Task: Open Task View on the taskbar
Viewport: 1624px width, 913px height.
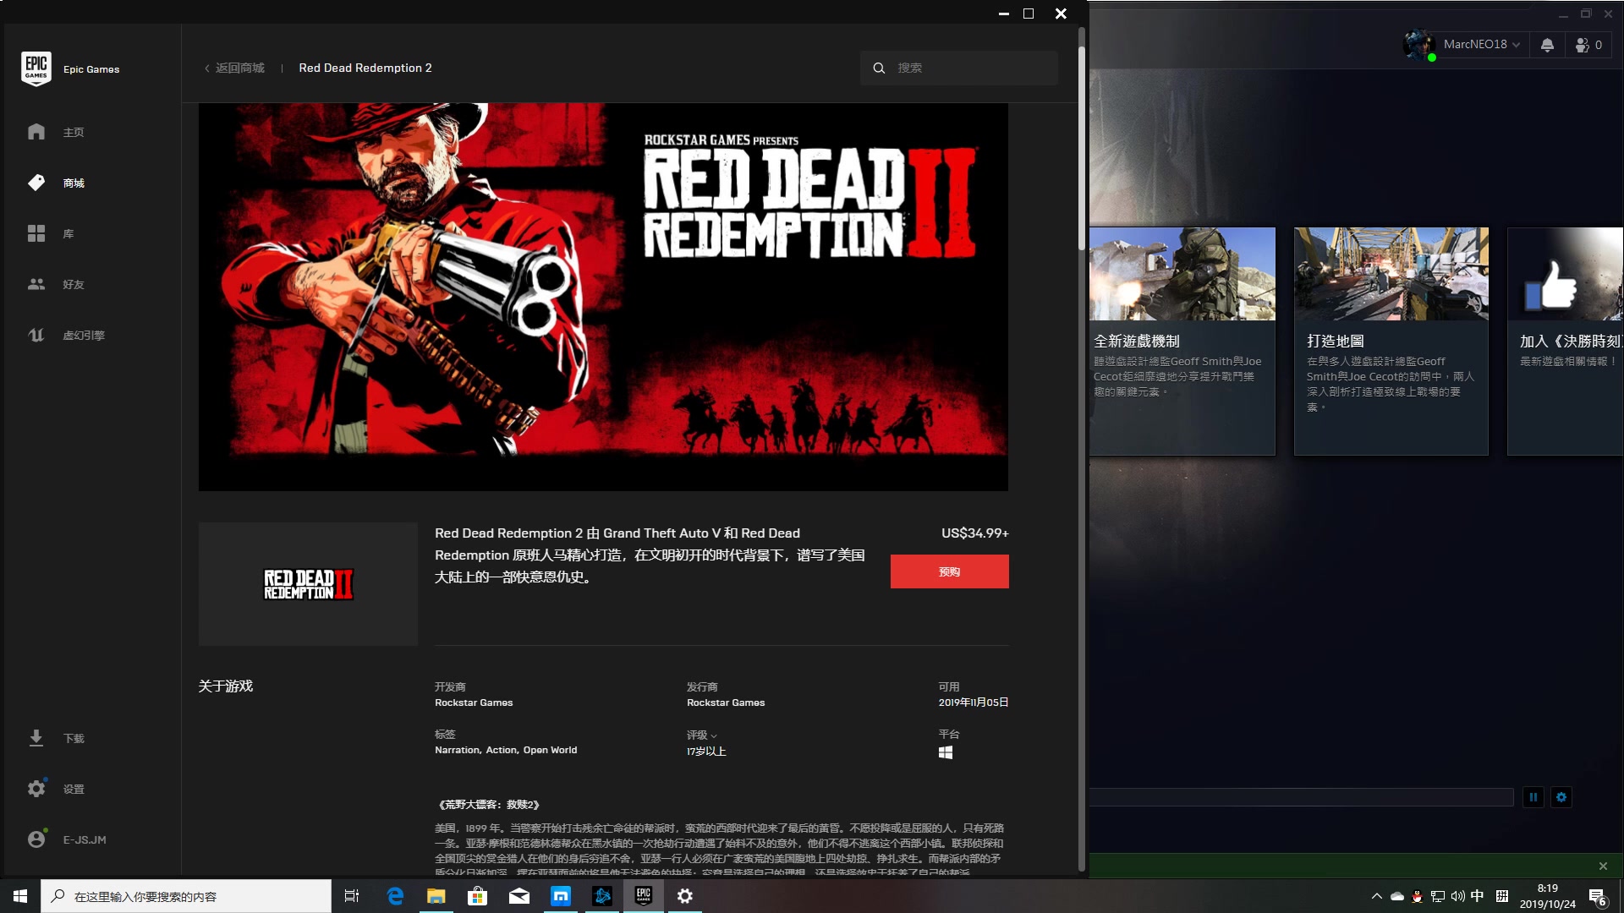Action: (352, 896)
